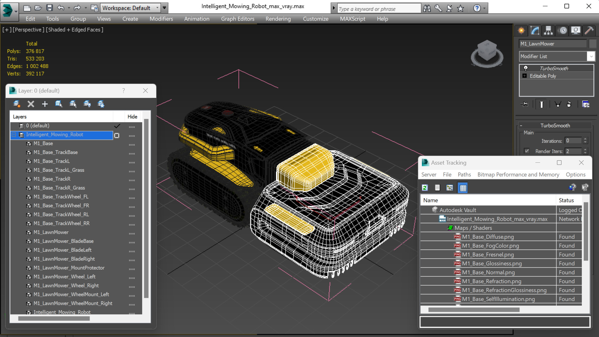Open the Help question mark icon
599x337 pixels.
(477, 8)
